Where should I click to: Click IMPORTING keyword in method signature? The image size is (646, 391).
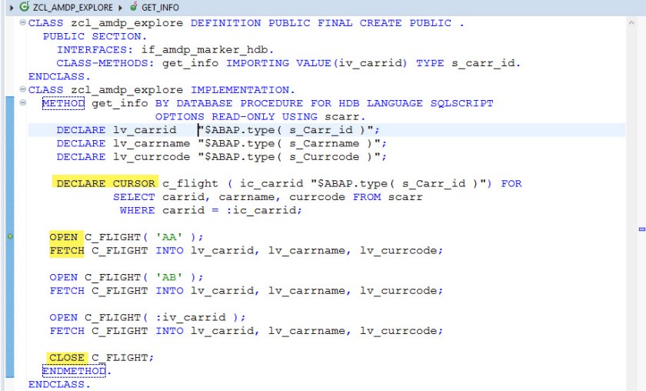pyautogui.click(x=257, y=62)
